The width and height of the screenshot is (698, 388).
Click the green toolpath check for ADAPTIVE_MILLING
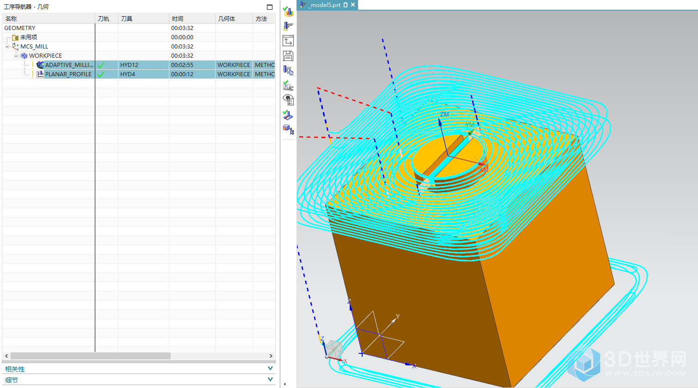(101, 65)
